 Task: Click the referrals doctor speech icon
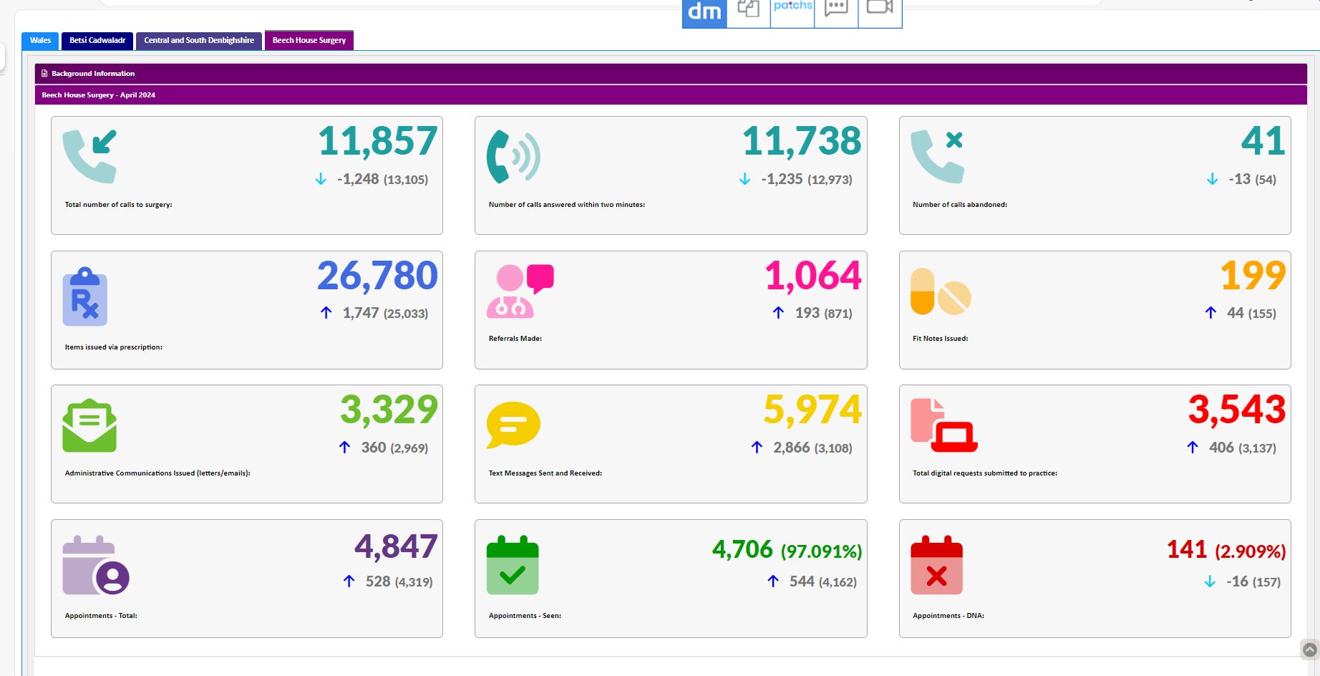point(520,291)
